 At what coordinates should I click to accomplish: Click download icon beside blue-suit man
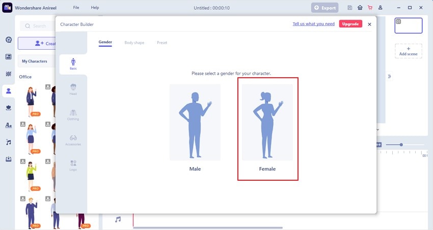coord(22,199)
